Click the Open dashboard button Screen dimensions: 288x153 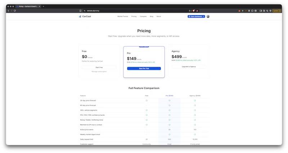coord(196,17)
